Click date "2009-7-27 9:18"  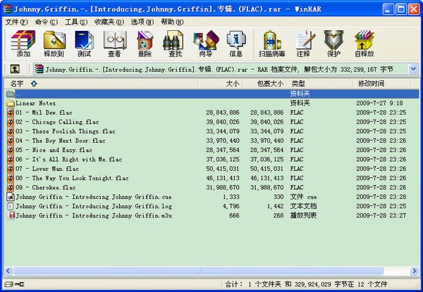pyautogui.click(x=379, y=103)
